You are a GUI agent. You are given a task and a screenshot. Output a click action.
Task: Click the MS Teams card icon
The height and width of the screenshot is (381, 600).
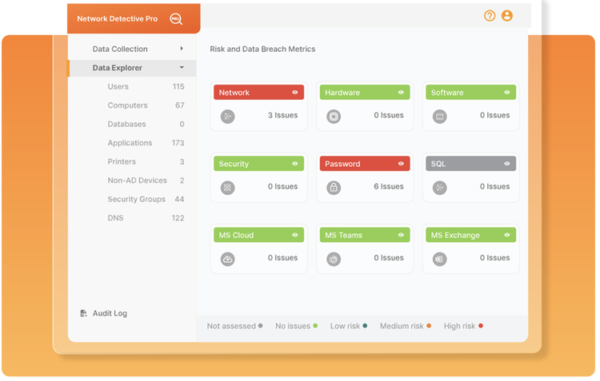(x=334, y=259)
